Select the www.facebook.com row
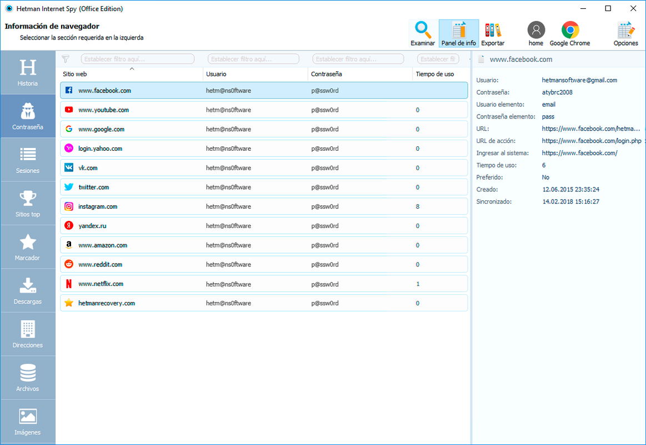The image size is (646, 445). (264, 90)
